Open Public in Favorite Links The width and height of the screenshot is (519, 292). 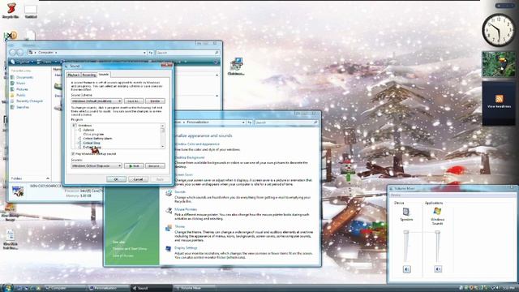tap(21, 96)
